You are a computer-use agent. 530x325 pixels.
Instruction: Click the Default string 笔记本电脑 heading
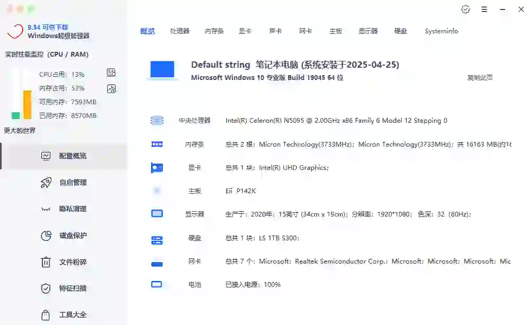click(x=295, y=65)
